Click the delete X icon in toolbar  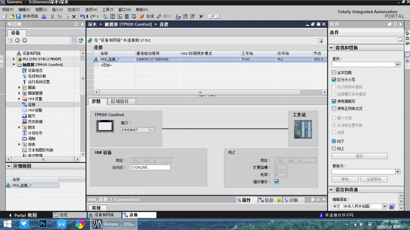coord(74,16)
